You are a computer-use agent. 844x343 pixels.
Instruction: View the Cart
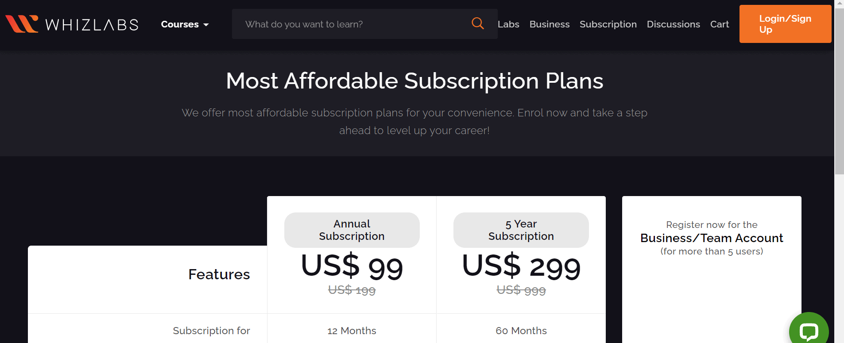click(720, 24)
